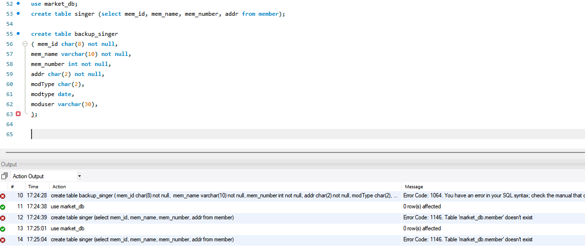Click row 13 '0 row(s) affected' message
The width and height of the screenshot is (585, 248).
click(422, 228)
